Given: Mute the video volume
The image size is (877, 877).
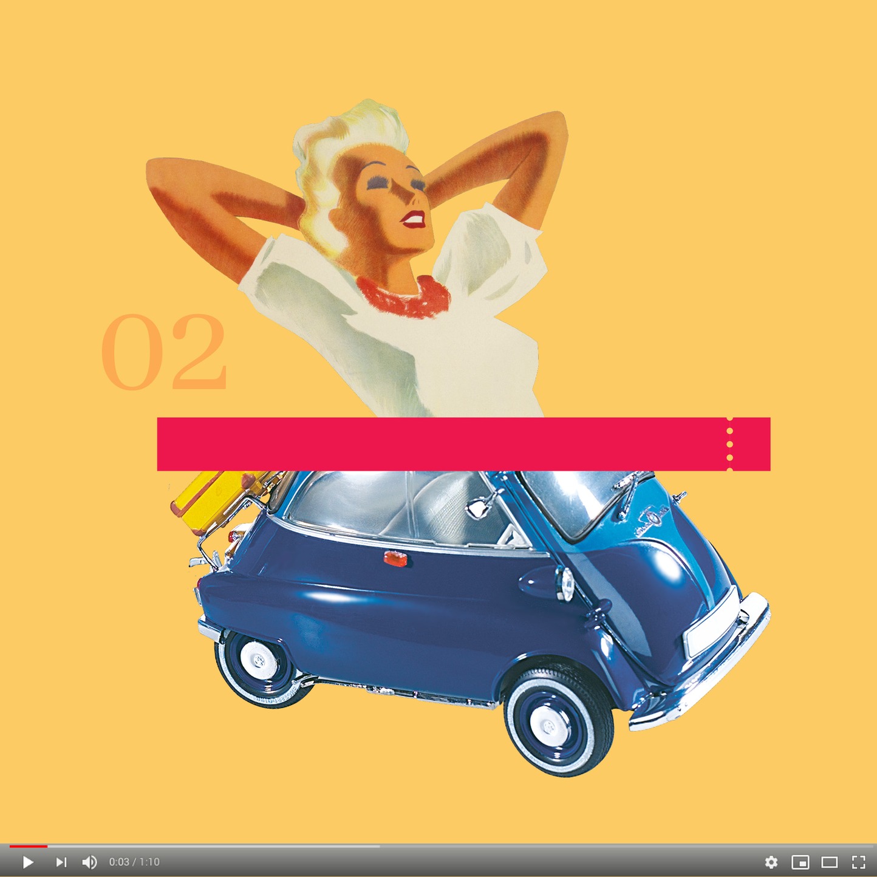Looking at the screenshot, I should 90,862.
